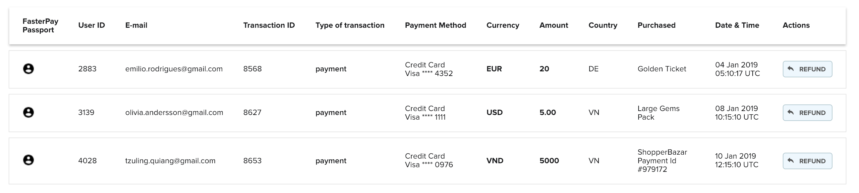Select the Amount column header
The height and width of the screenshot is (193, 859).
click(553, 25)
